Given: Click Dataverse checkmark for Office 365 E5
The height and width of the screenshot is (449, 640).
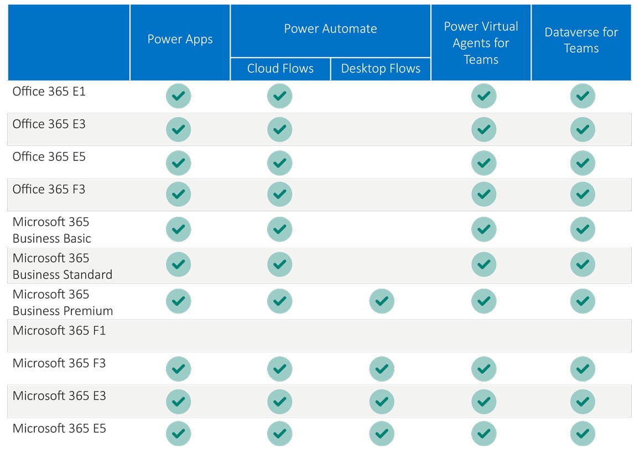Looking at the screenshot, I should [x=582, y=163].
